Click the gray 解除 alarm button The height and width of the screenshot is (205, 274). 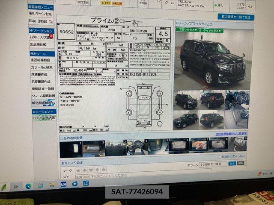pyautogui.click(x=241, y=163)
